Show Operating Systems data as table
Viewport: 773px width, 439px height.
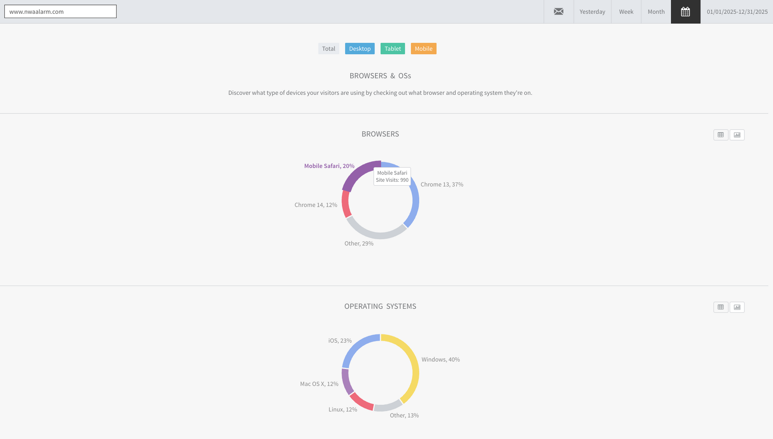point(721,308)
